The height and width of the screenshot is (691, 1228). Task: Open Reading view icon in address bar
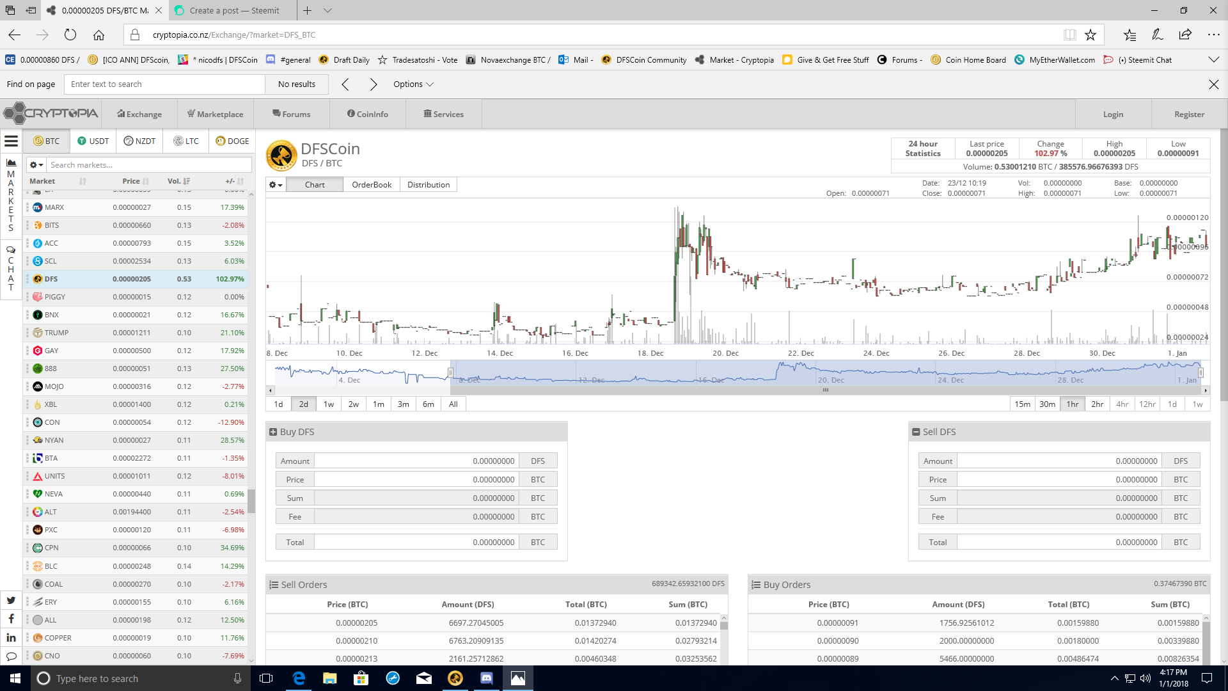(1069, 35)
